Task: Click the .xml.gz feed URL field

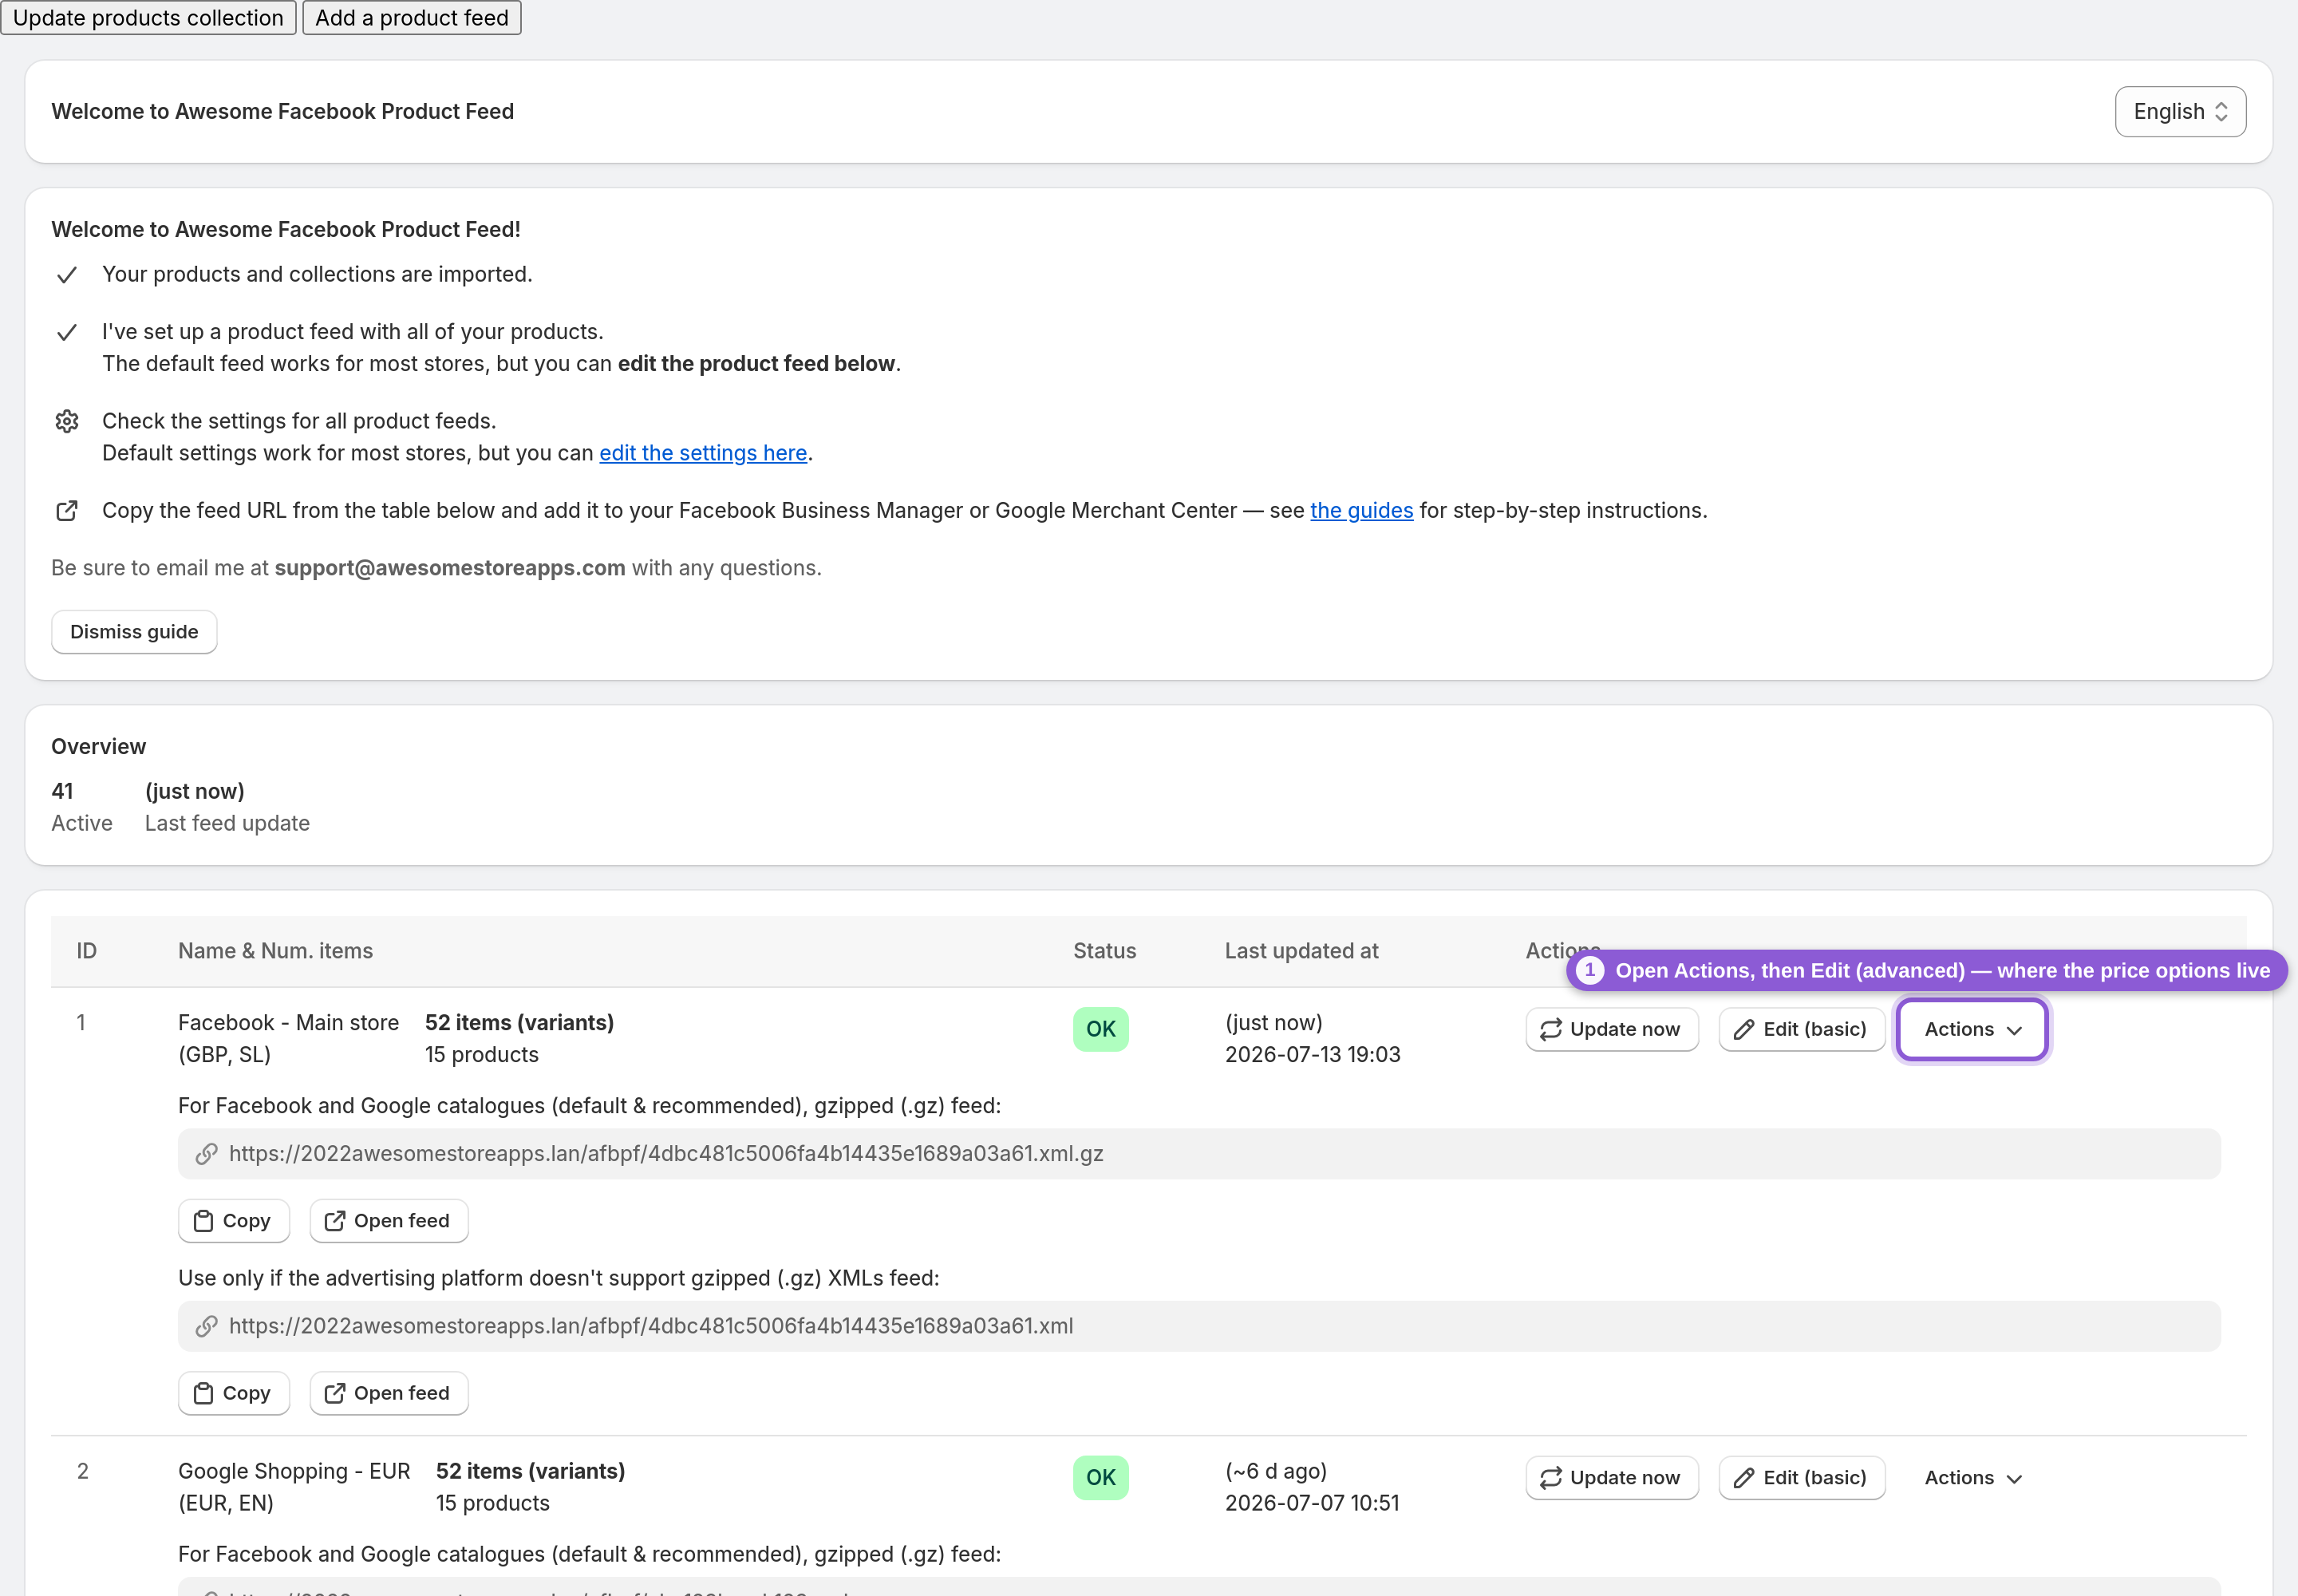Action: [x=1199, y=1154]
